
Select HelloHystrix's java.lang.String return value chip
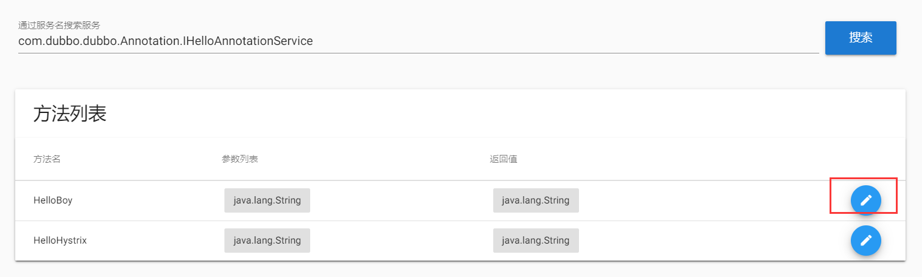point(536,240)
